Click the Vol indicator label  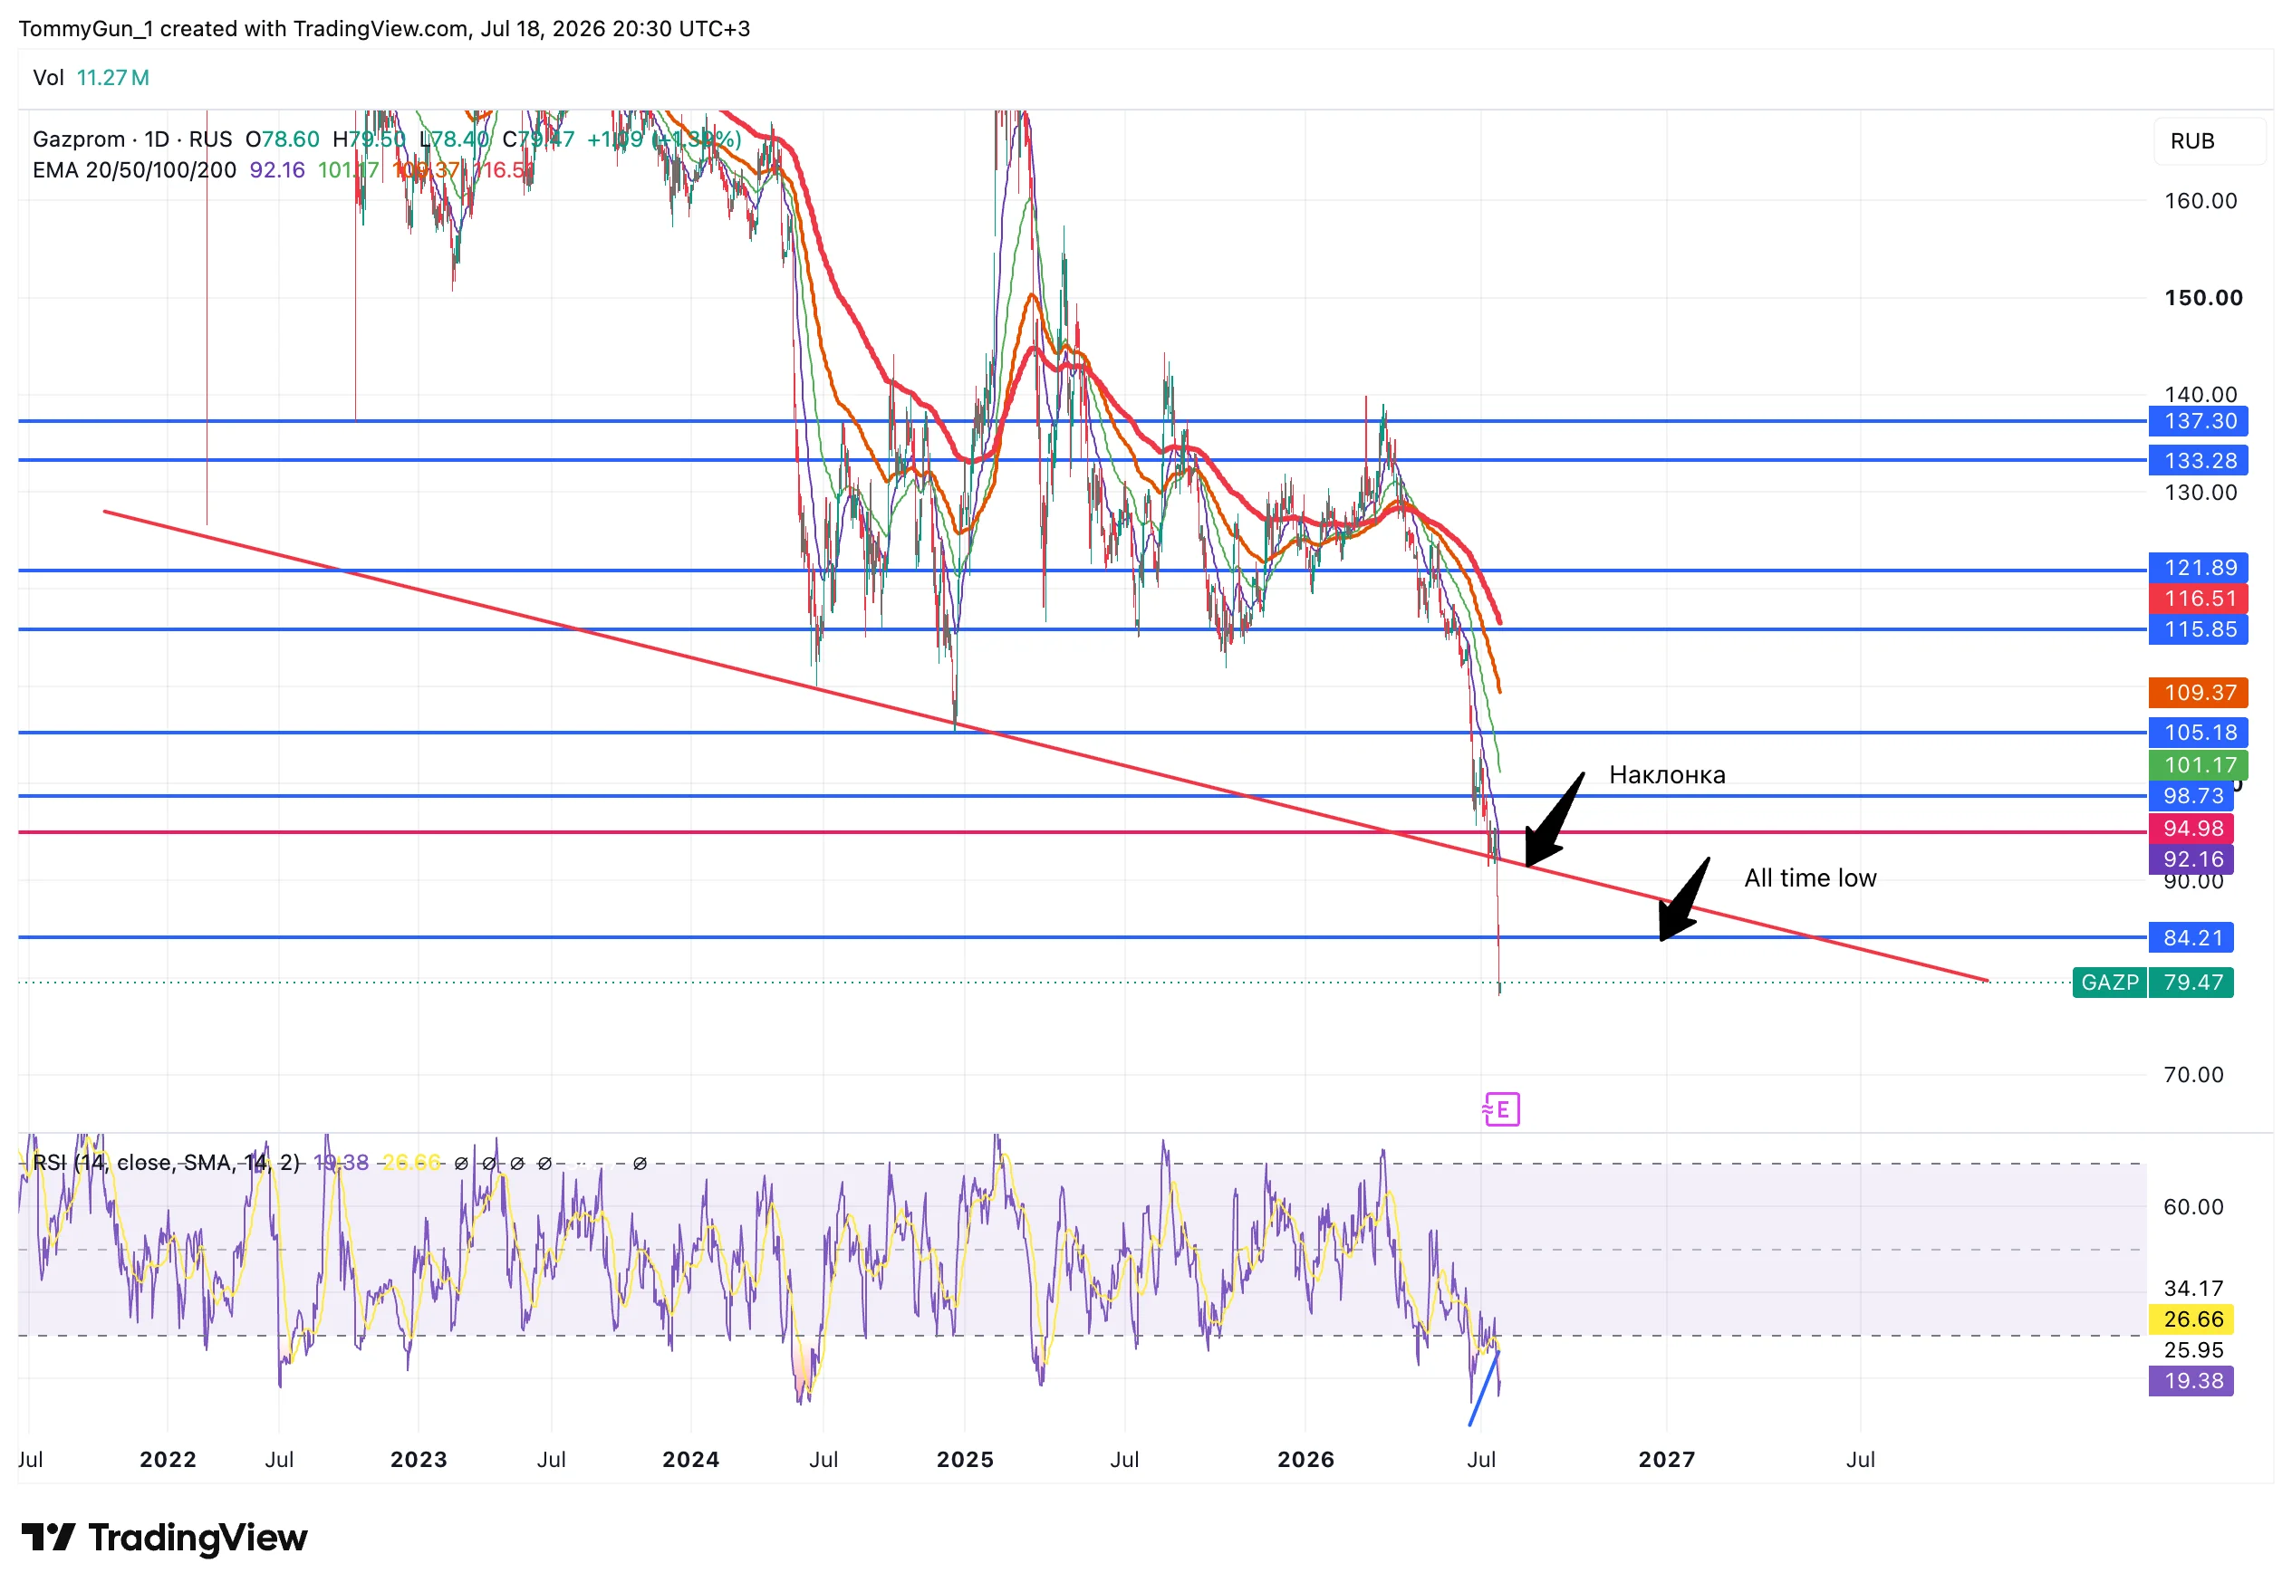tap(48, 78)
